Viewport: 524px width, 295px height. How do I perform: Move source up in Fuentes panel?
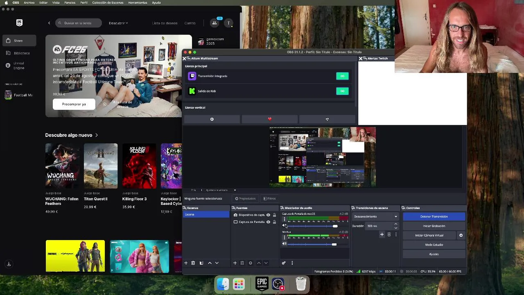(x=259, y=263)
